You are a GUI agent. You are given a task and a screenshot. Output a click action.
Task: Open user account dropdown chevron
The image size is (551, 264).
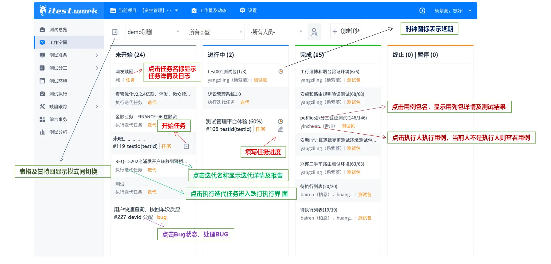point(470,10)
